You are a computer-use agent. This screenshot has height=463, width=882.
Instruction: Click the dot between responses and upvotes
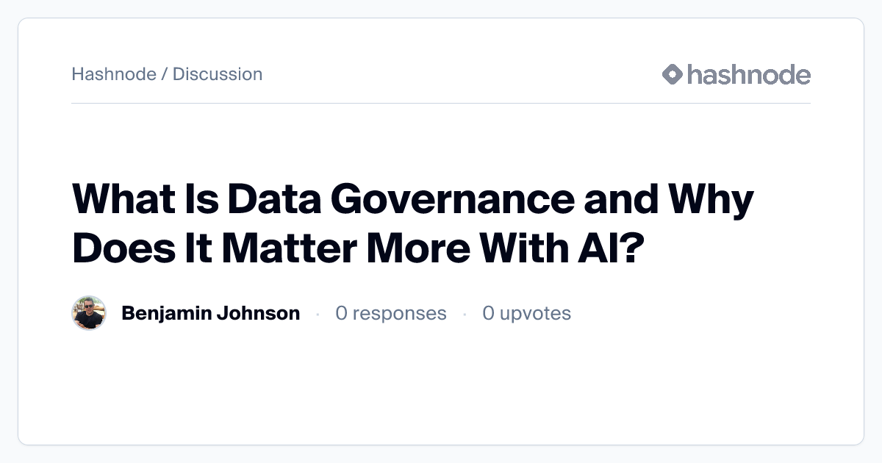[x=465, y=314]
